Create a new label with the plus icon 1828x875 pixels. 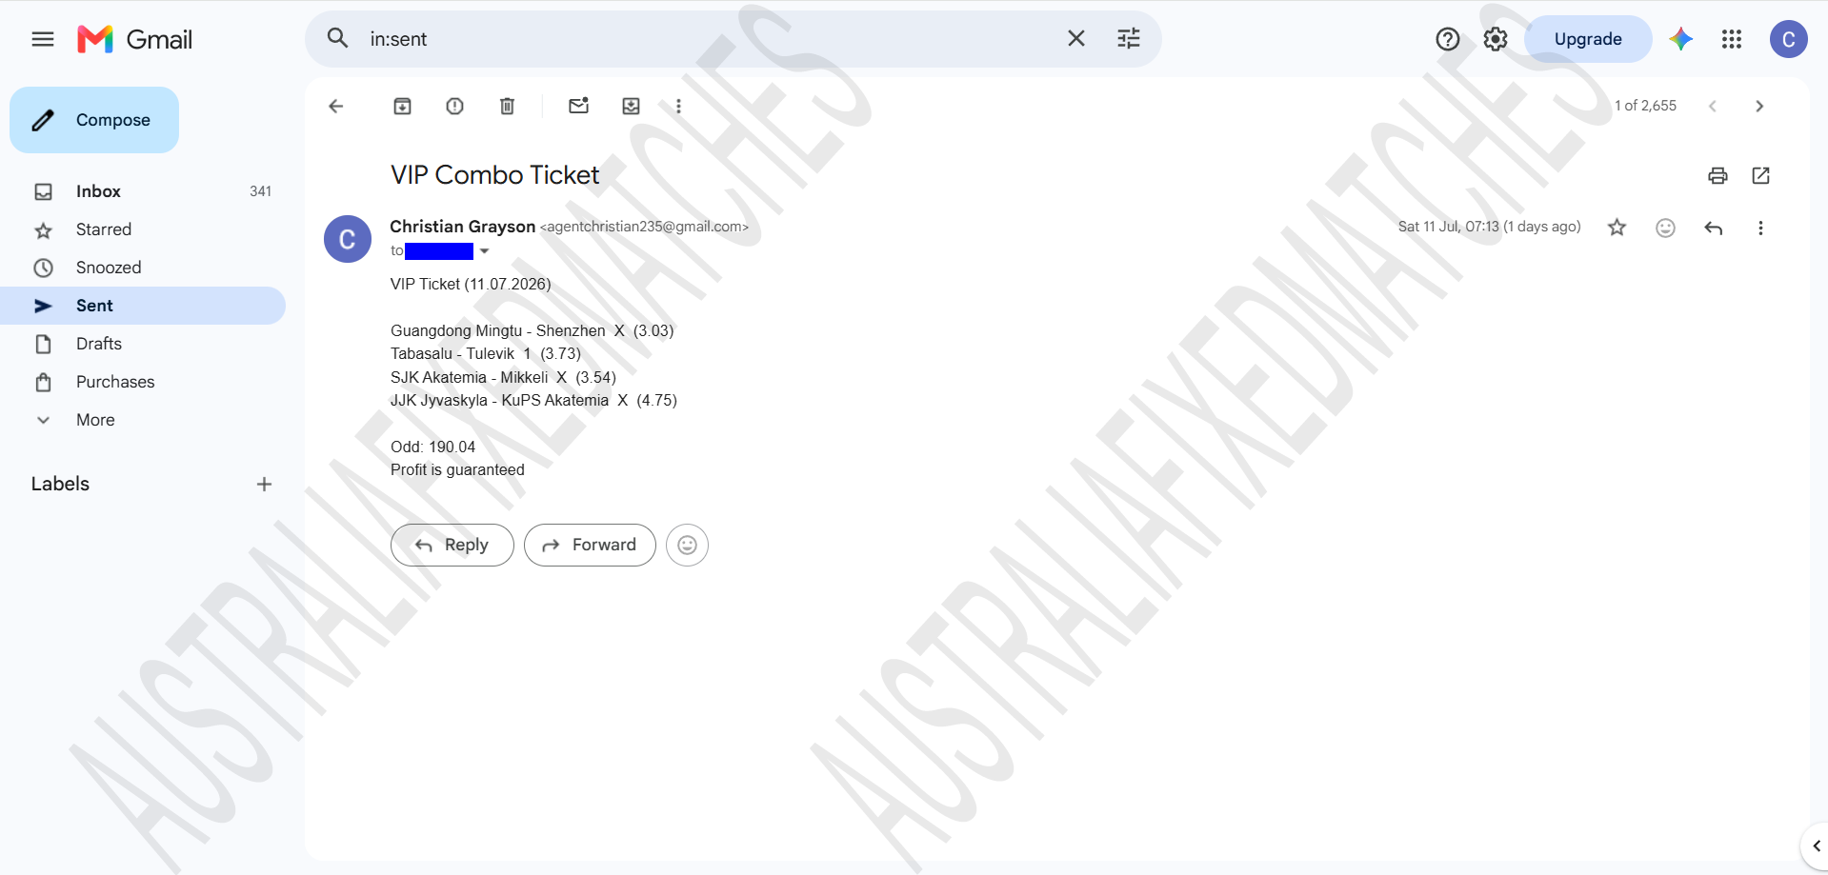point(264,484)
